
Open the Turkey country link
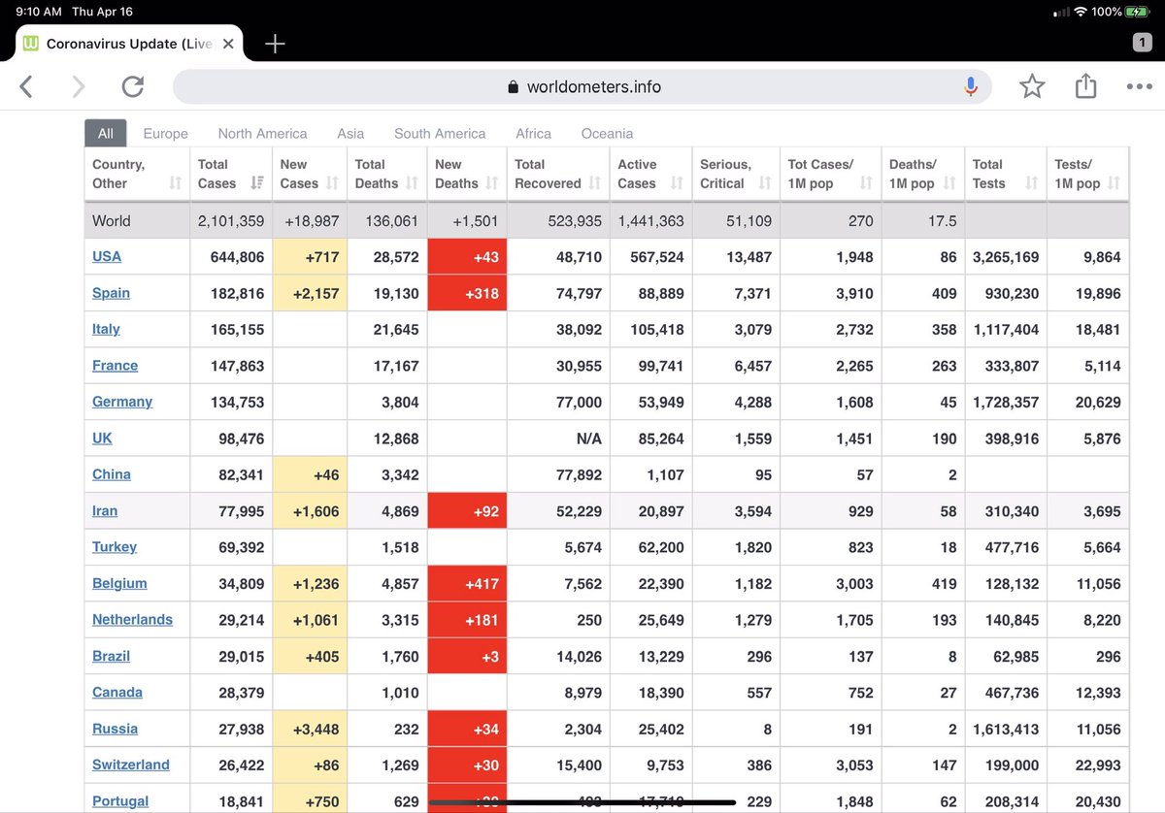(115, 547)
